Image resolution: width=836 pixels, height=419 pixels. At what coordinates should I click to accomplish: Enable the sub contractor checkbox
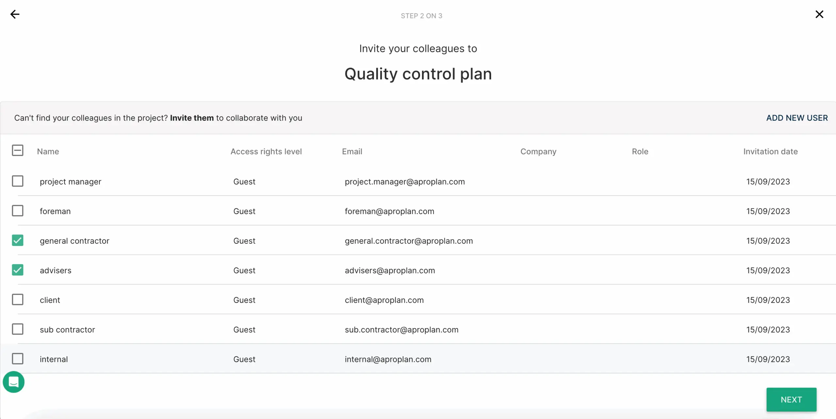tap(18, 329)
